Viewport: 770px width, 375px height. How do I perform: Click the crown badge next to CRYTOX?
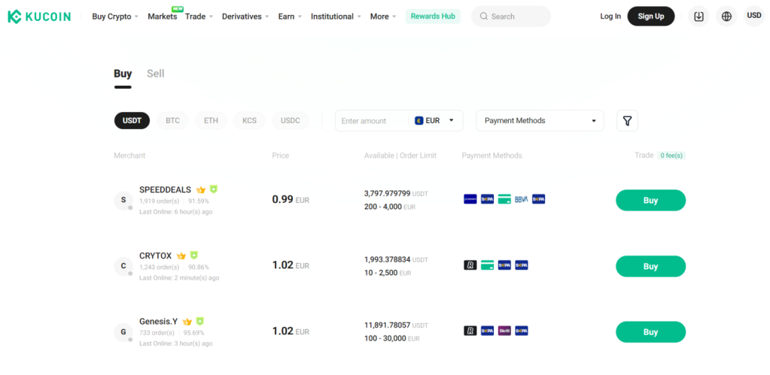point(181,256)
